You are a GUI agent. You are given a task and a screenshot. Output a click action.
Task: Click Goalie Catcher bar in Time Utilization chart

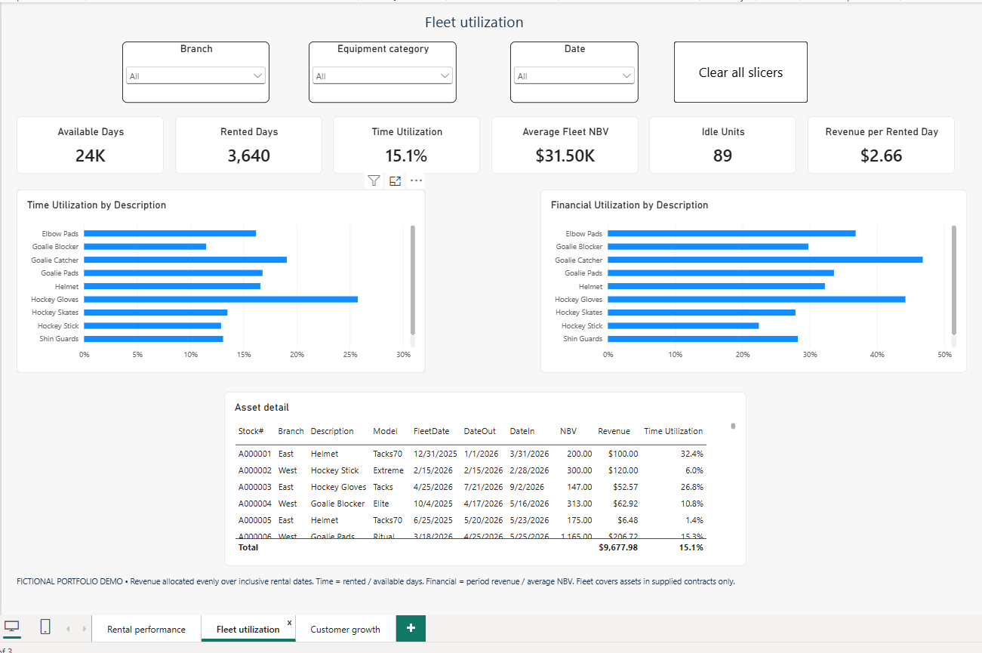click(185, 260)
